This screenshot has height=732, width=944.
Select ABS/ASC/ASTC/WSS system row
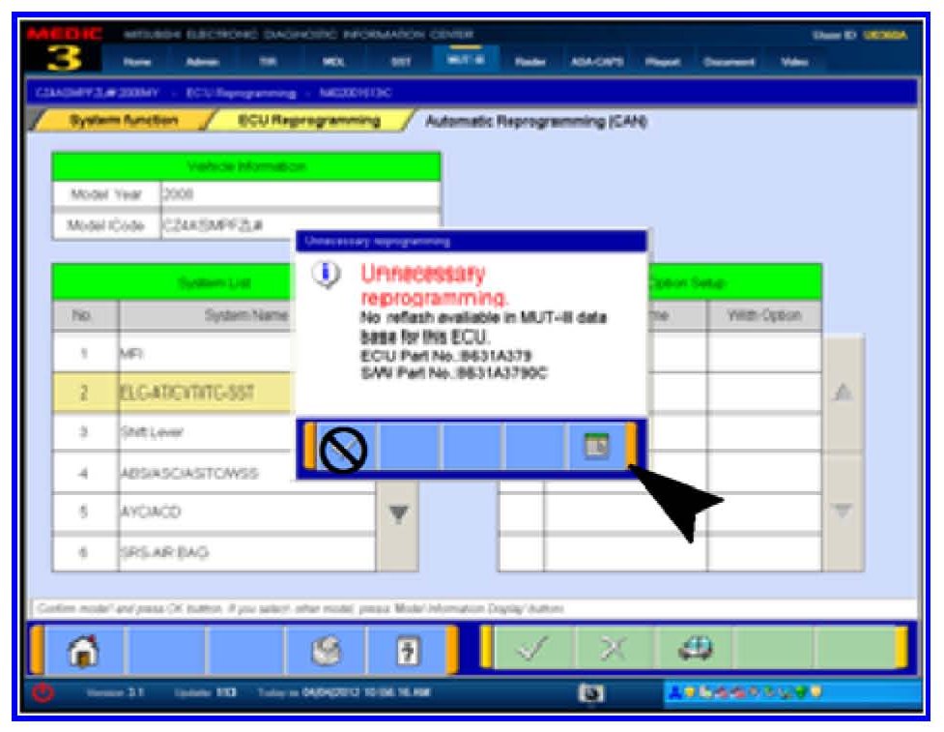point(193,473)
